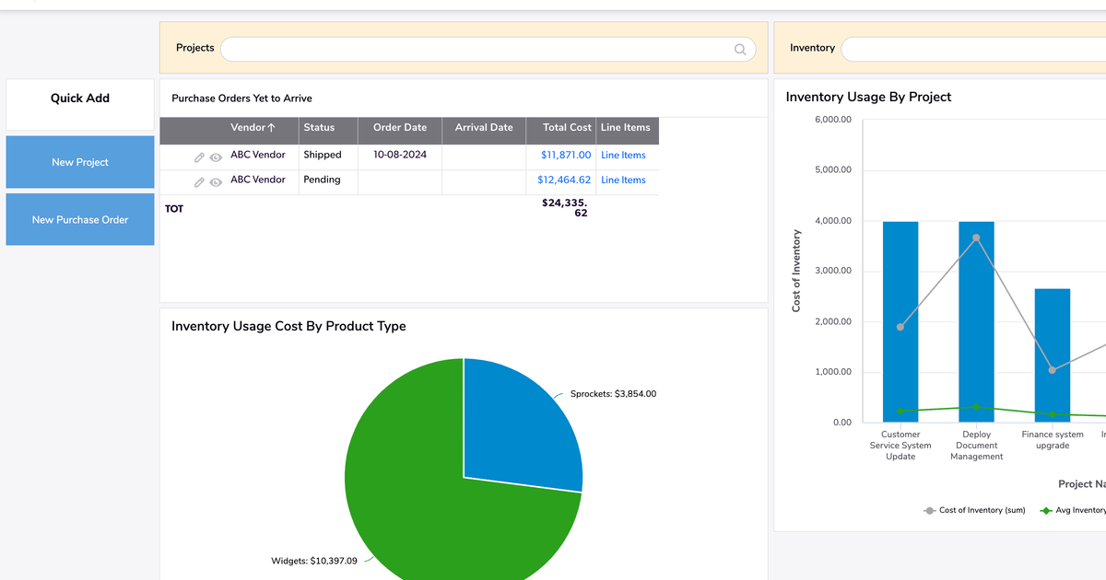Click the gray point above Customer Service System Update

coord(900,327)
